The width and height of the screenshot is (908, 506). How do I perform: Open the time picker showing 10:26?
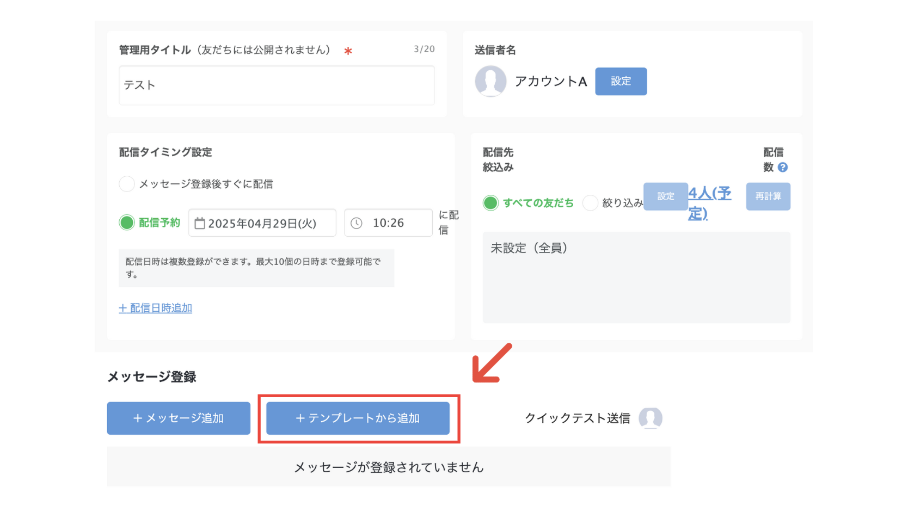(x=389, y=223)
